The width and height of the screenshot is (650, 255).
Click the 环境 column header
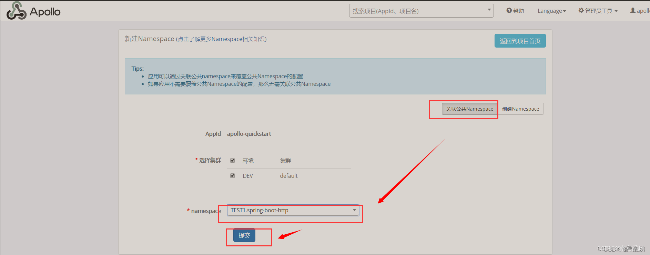[248, 161]
